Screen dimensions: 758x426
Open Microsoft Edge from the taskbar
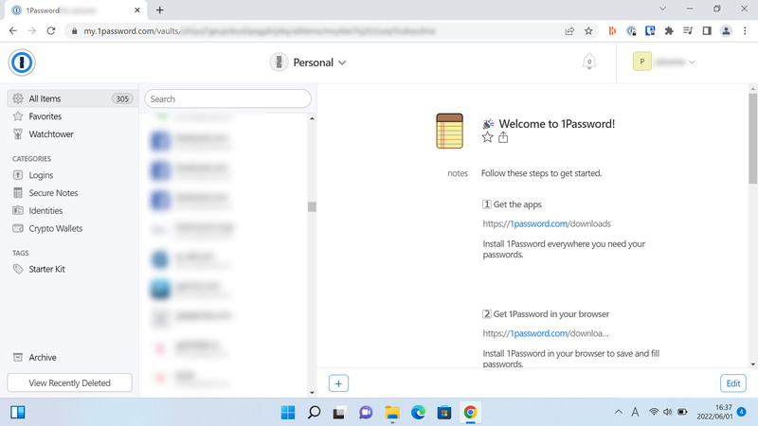[x=418, y=413]
